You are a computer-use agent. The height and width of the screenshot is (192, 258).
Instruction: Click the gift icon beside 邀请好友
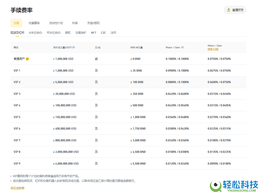tap(229, 10)
